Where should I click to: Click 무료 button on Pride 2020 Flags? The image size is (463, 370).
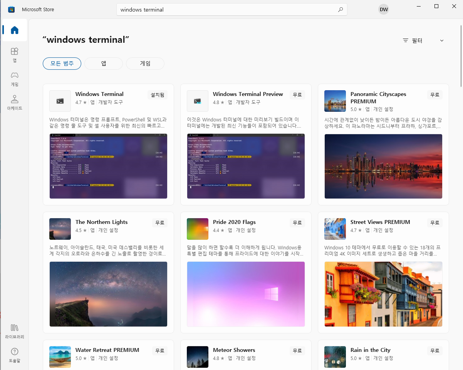pos(297,223)
